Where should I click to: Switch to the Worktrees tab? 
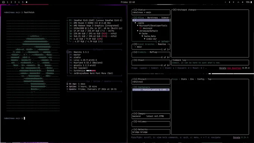pyautogui.click(x=152, y=18)
